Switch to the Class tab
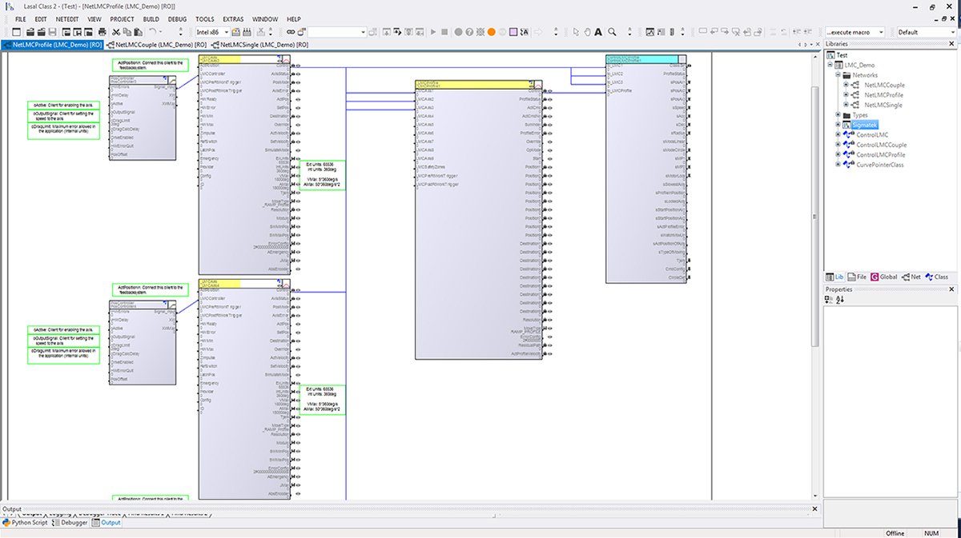The image size is (961, 538). point(936,277)
